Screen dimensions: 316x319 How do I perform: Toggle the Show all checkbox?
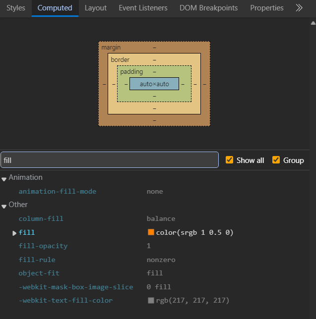229,160
